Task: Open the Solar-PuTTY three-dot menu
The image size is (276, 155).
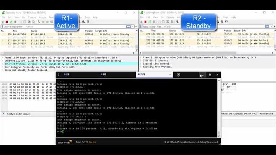Action: [59, 75]
